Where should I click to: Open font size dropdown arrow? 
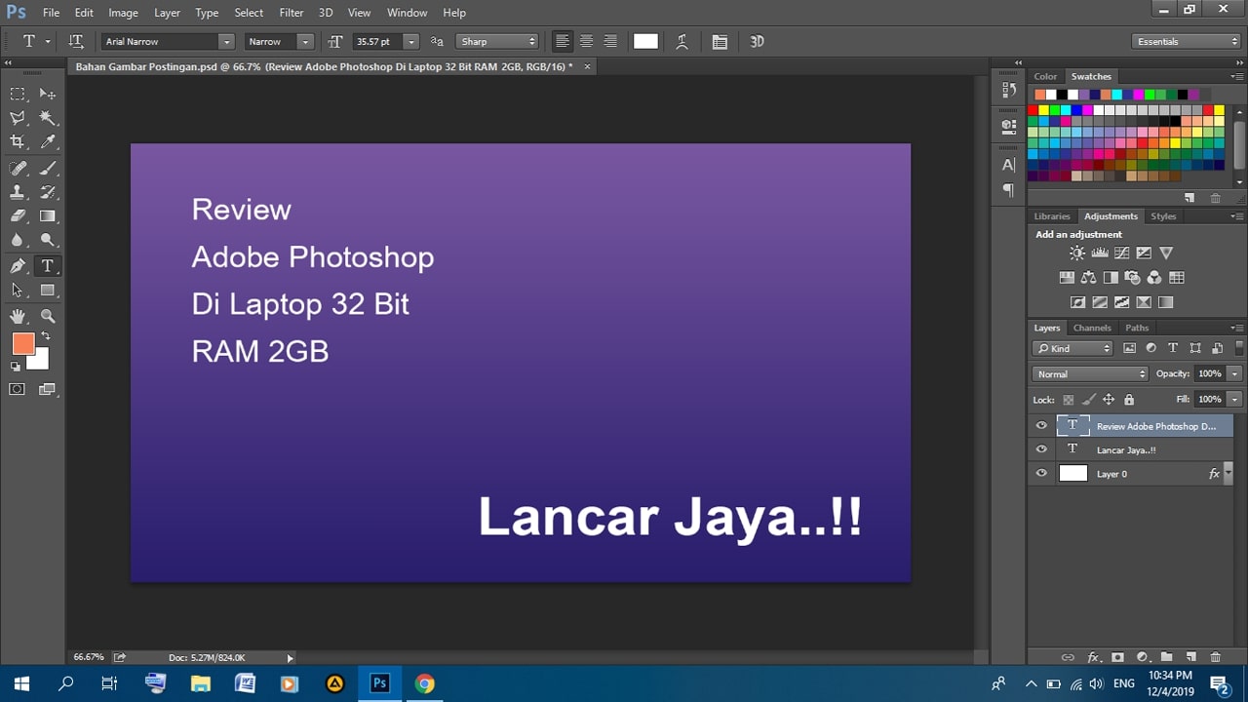tap(411, 41)
